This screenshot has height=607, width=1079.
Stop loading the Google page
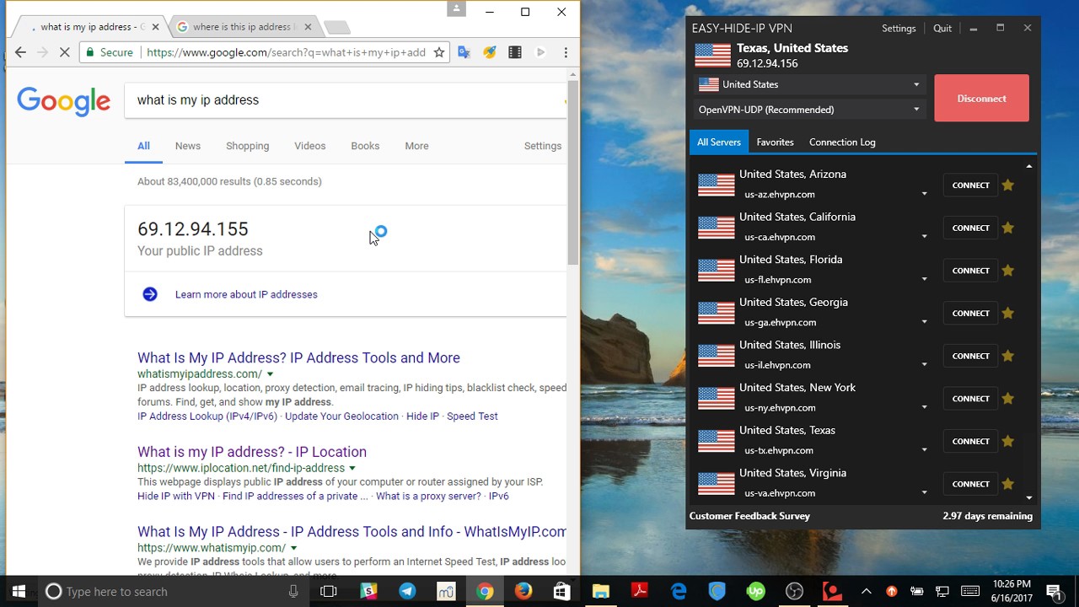click(64, 52)
